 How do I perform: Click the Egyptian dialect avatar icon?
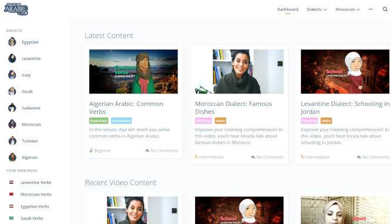tap(12, 42)
